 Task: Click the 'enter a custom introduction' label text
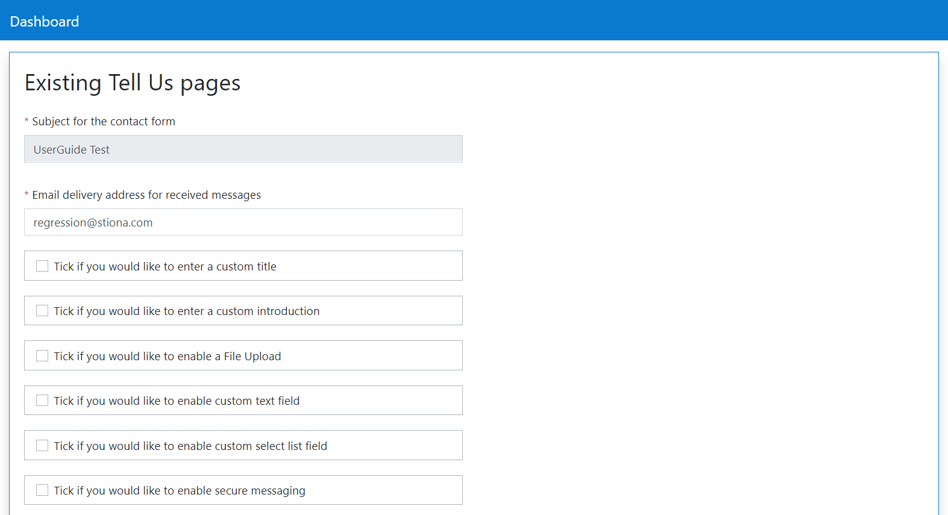[x=187, y=311]
